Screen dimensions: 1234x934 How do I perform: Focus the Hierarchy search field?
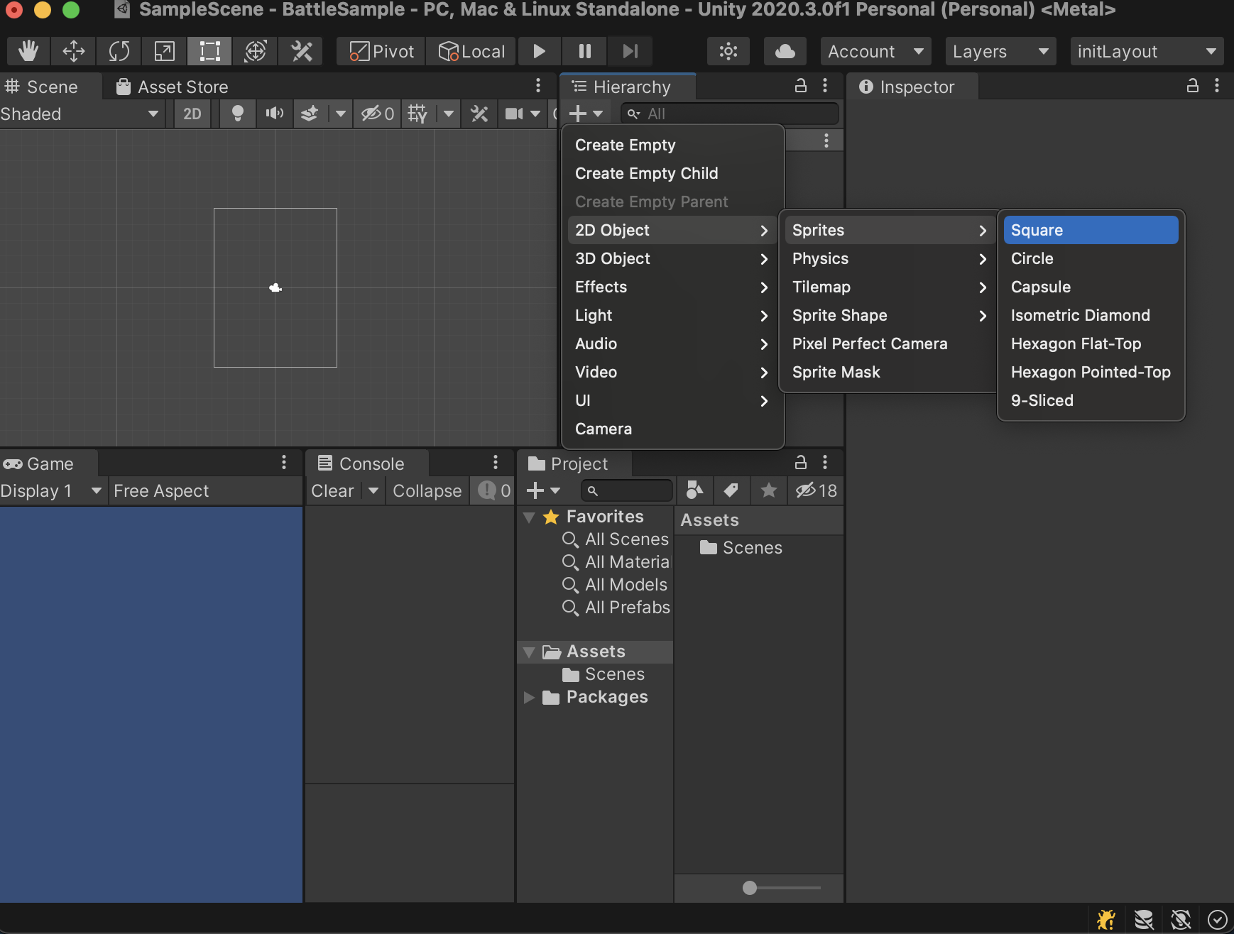[730, 114]
